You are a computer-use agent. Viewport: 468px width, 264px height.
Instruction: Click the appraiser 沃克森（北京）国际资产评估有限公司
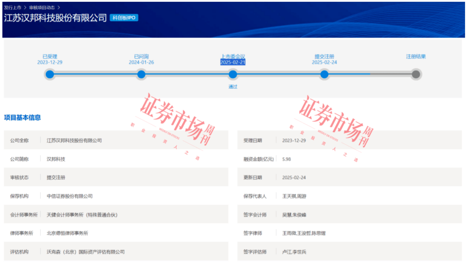point(85,252)
